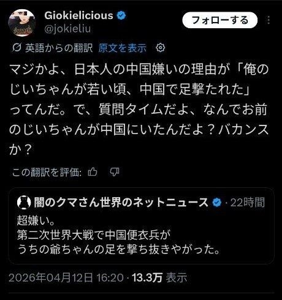Rate the translation with thumbs down

pyautogui.click(x=115, y=172)
